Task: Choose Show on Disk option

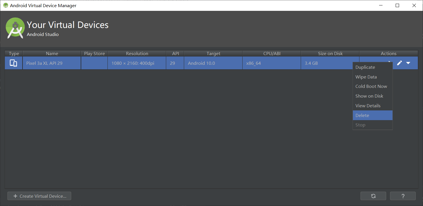Action: coord(373,96)
